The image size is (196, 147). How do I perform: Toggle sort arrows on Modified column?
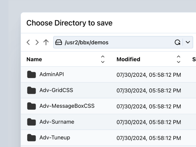[178, 59]
